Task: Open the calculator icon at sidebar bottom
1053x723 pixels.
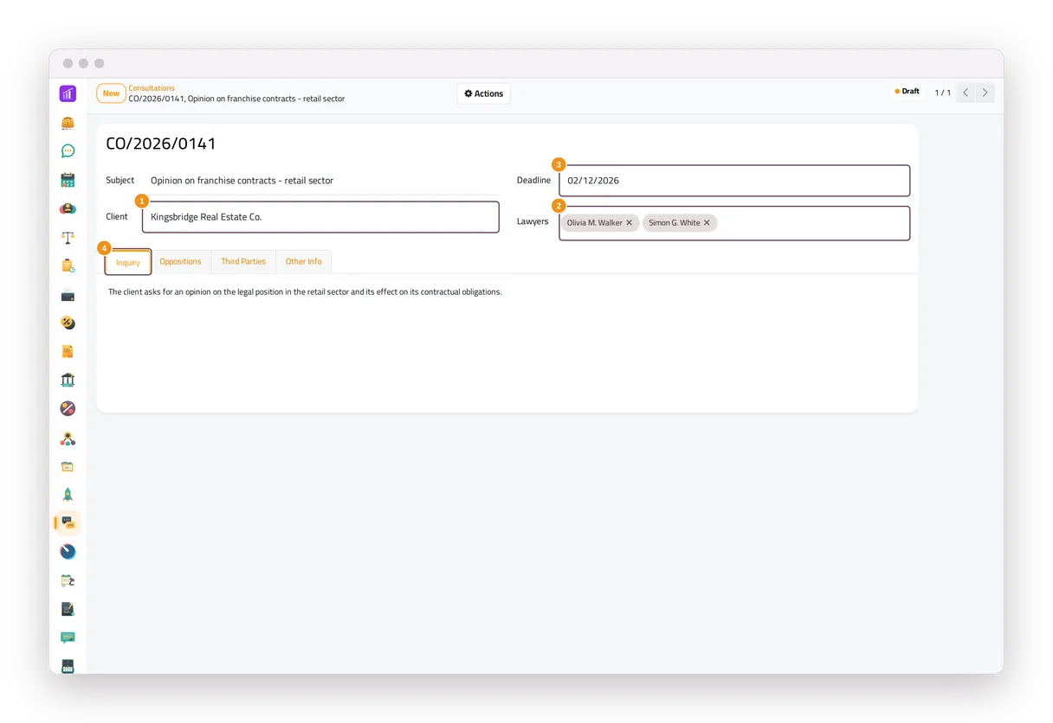Action: pyautogui.click(x=68, y=666)
